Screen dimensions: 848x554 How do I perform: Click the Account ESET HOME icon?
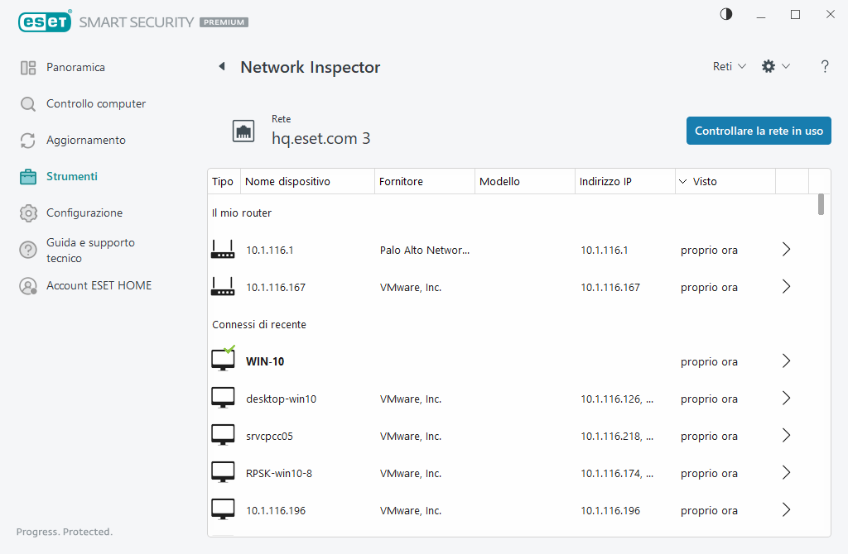click(28, 285)
